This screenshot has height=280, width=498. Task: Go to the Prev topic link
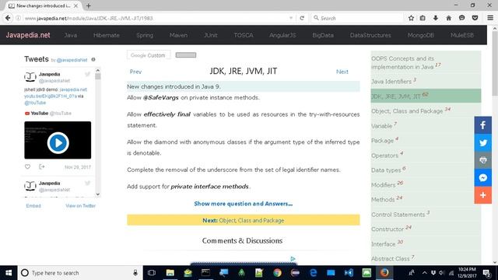tap(135, 72)
